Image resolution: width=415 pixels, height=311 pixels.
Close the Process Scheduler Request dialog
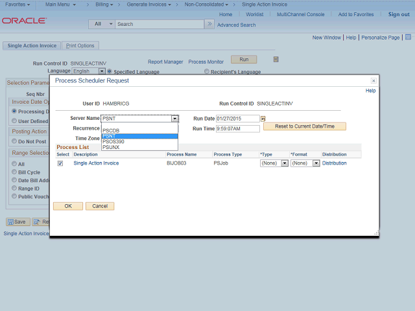pos(373,81)
